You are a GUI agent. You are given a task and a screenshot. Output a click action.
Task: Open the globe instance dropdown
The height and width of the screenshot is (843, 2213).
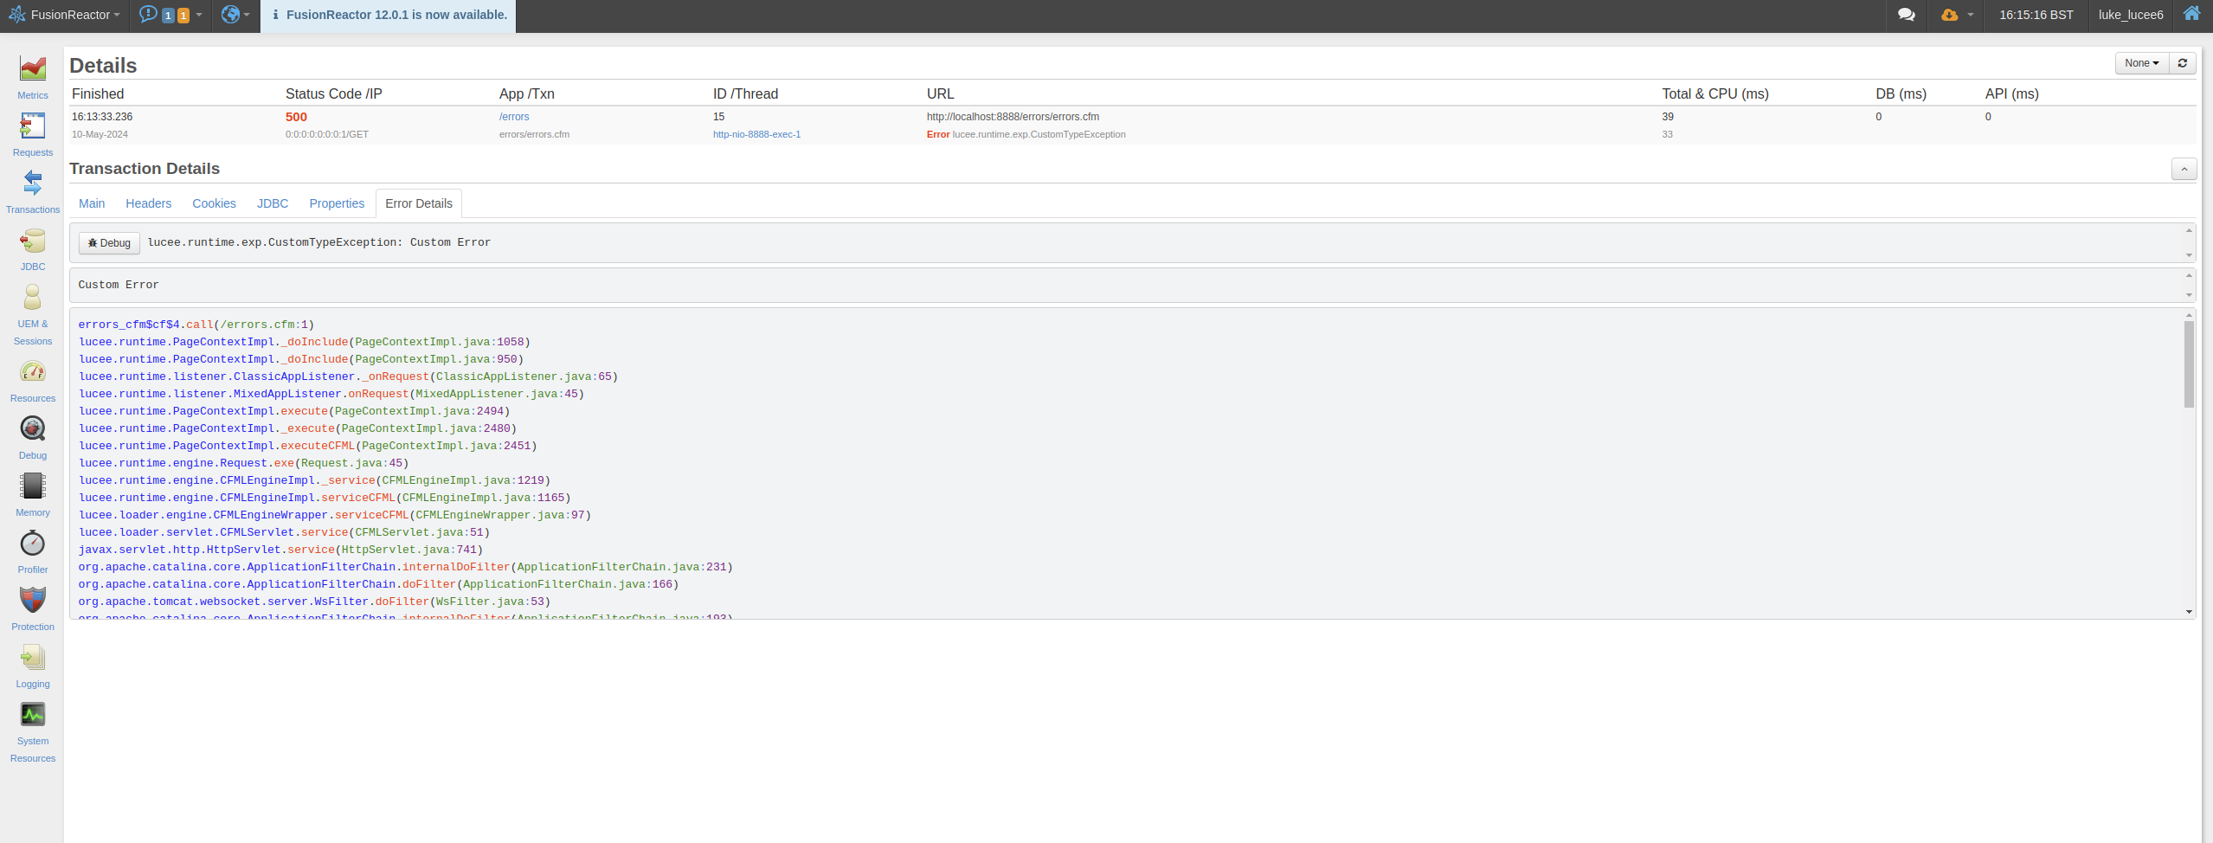pos(235,15)
